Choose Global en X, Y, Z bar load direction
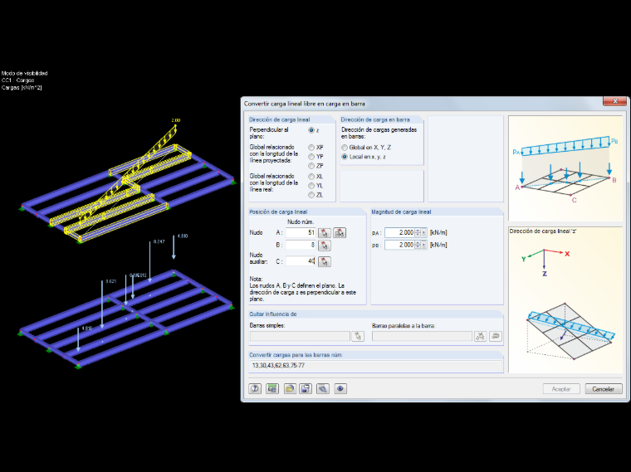 pos(345,148)
